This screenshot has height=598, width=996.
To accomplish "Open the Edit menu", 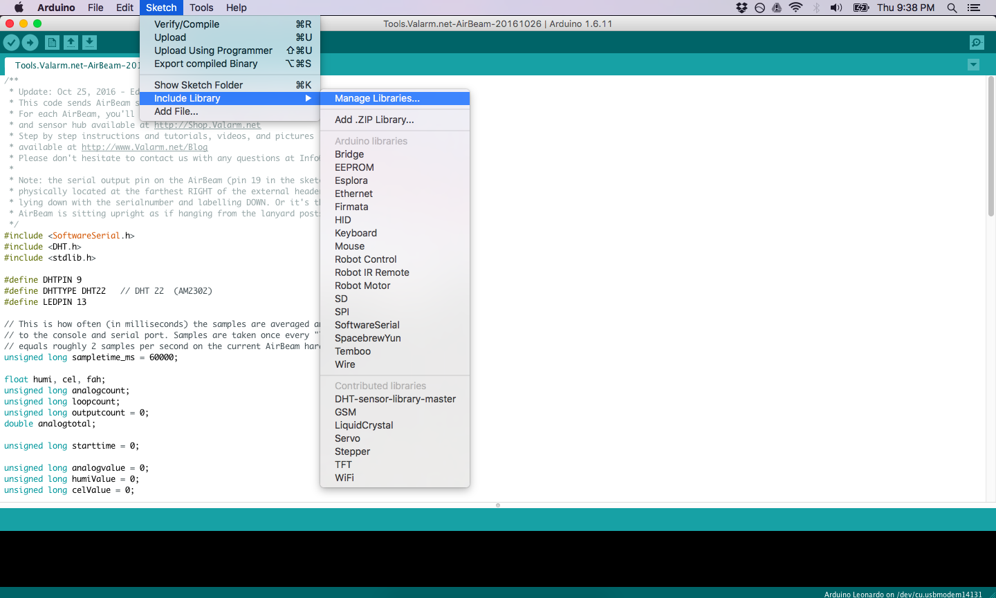I will tap(124, 8).
